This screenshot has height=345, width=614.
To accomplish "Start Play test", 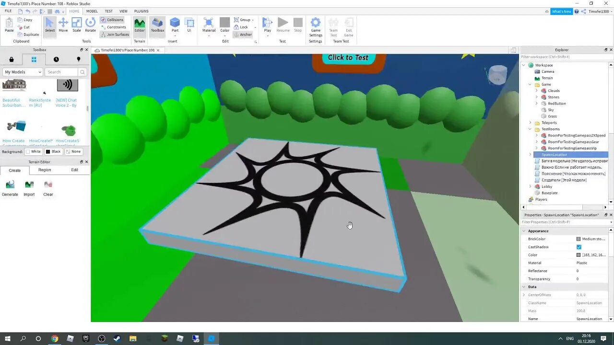I will (268, 25).
